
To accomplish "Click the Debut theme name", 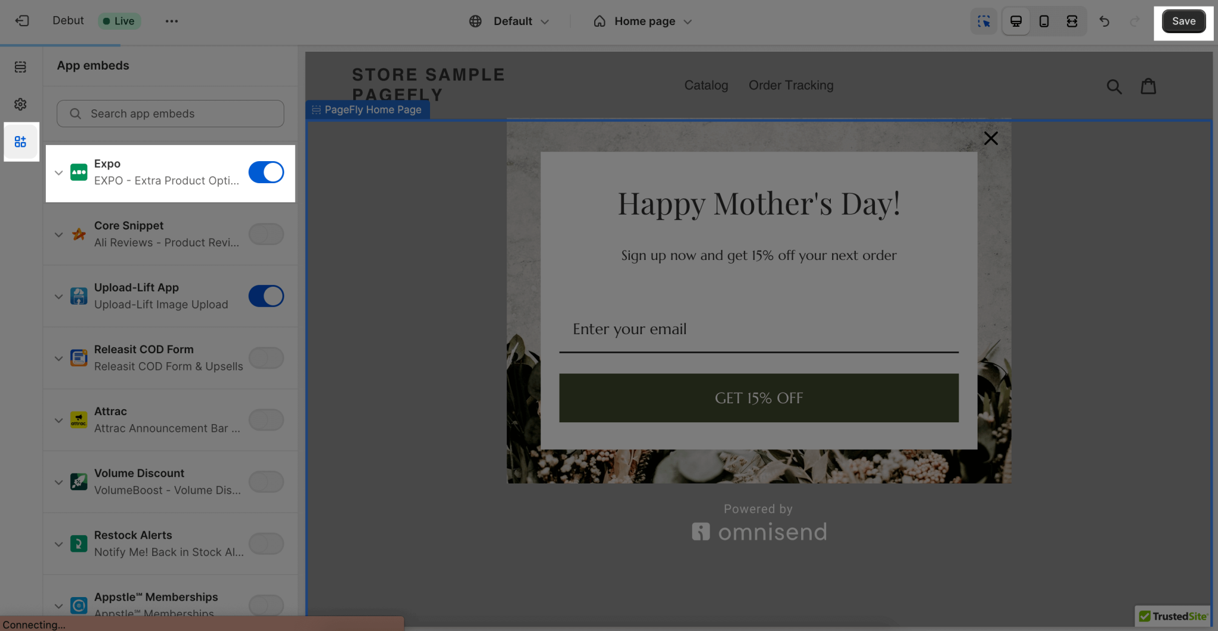I will pos(68,20).
